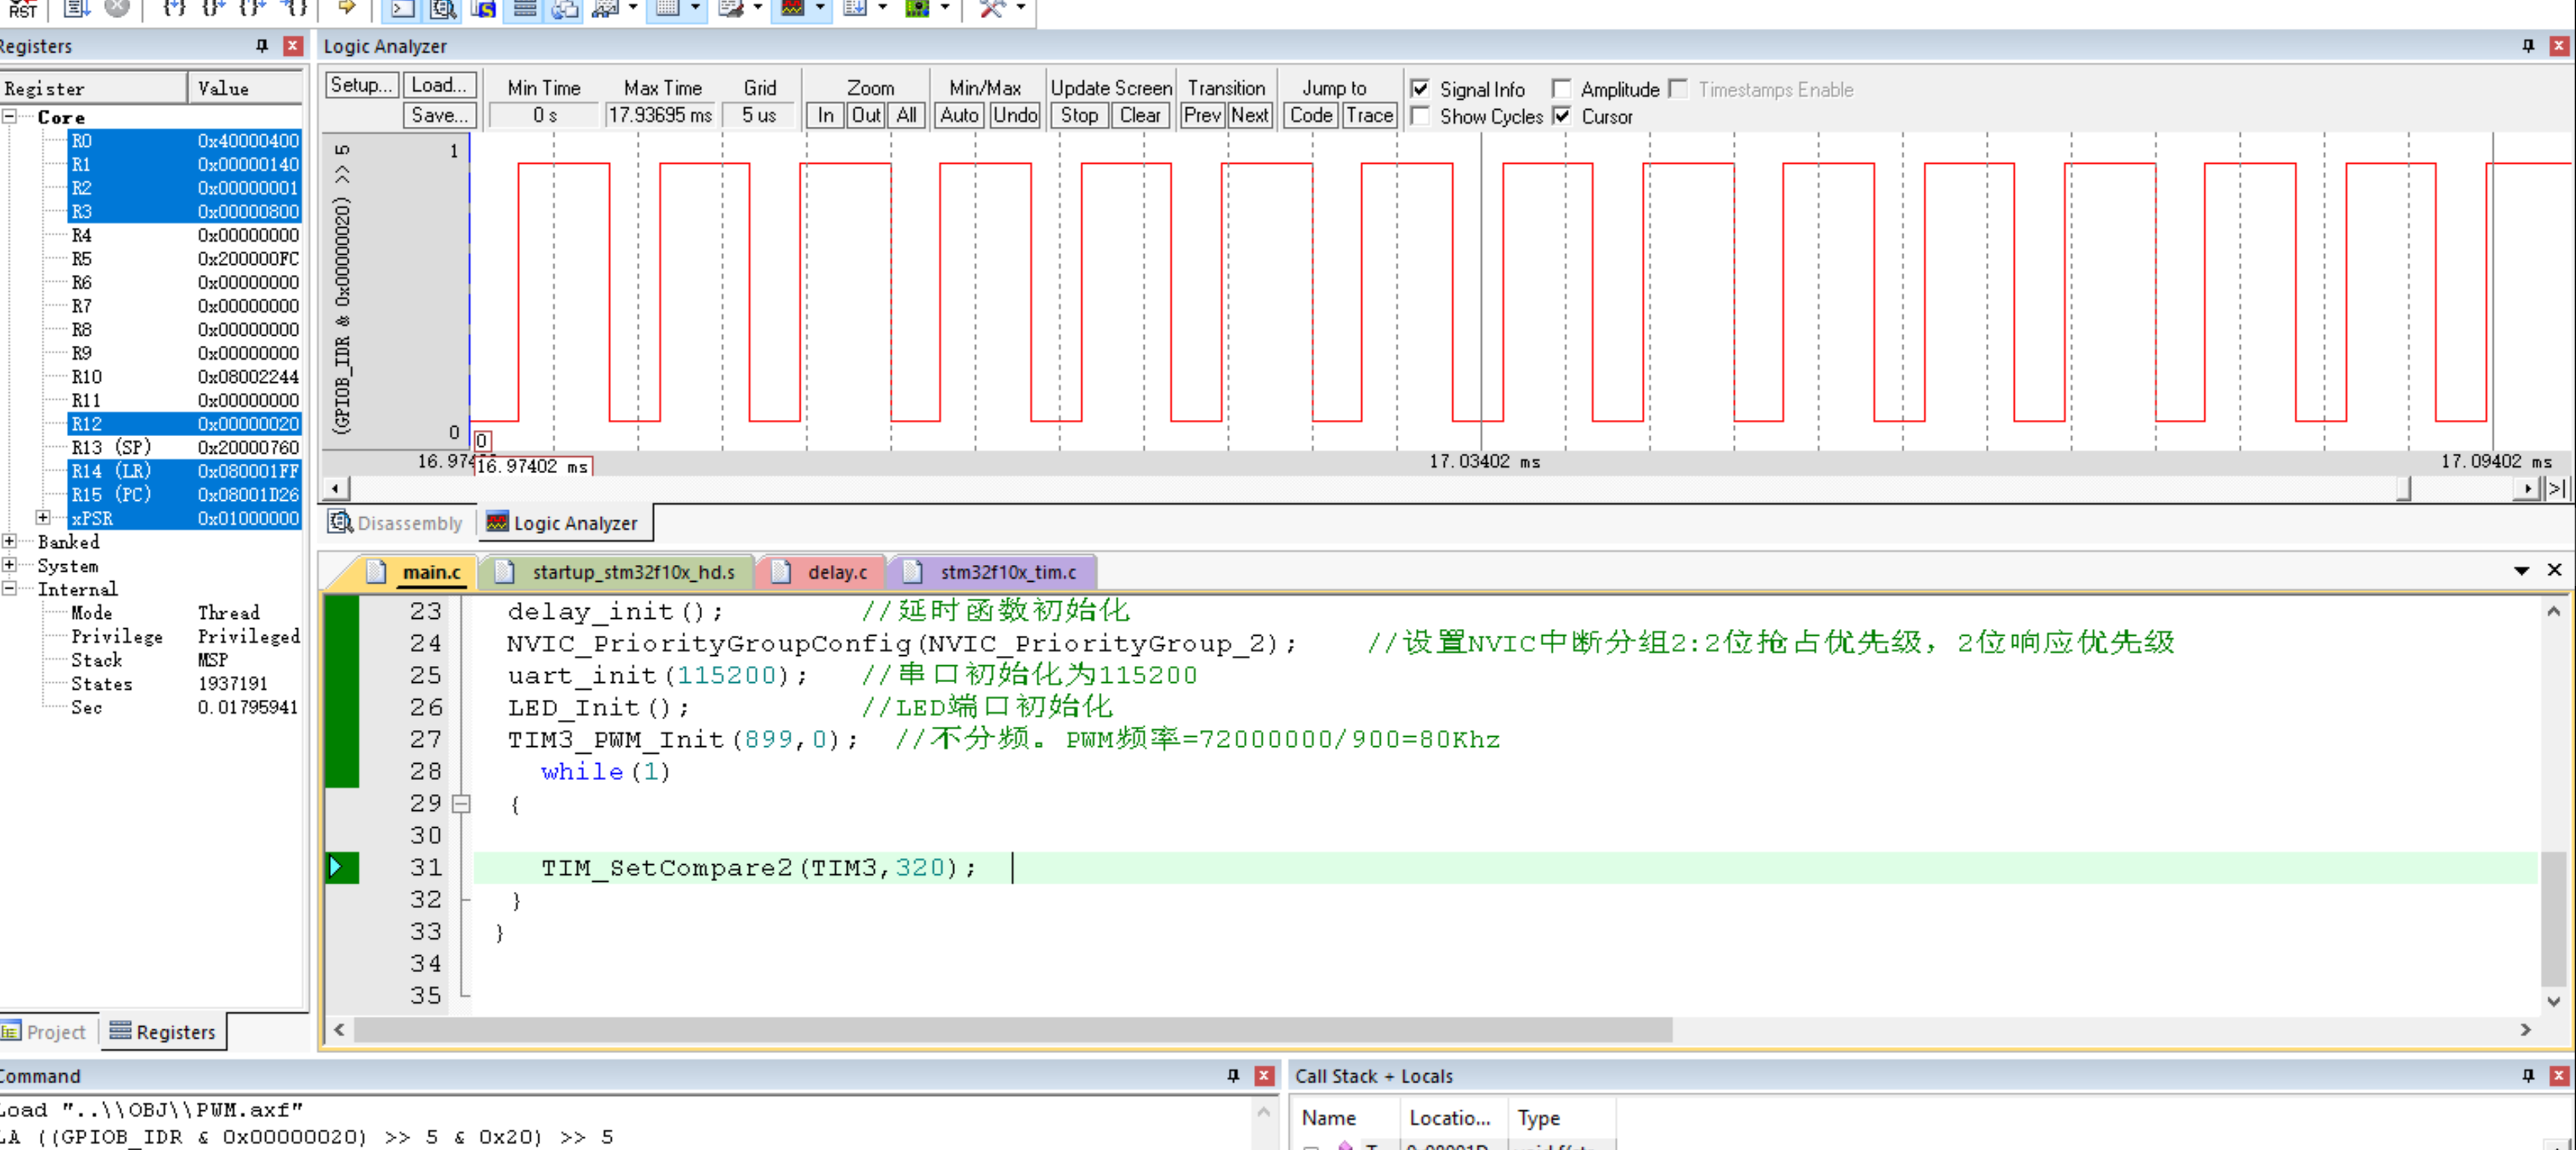Expand the Banked registers group
Screen dimensions: 2576x1150
(9, 541)
